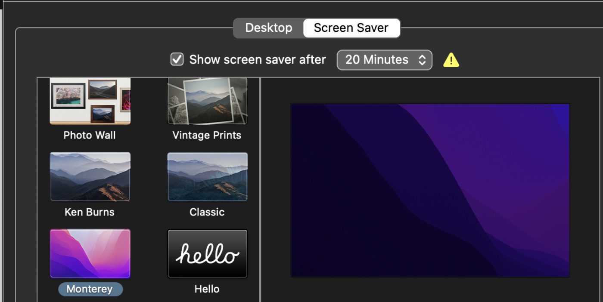The image size is (603, 302).
Task: Click the large purple screen saver preview
Action: 430,190
